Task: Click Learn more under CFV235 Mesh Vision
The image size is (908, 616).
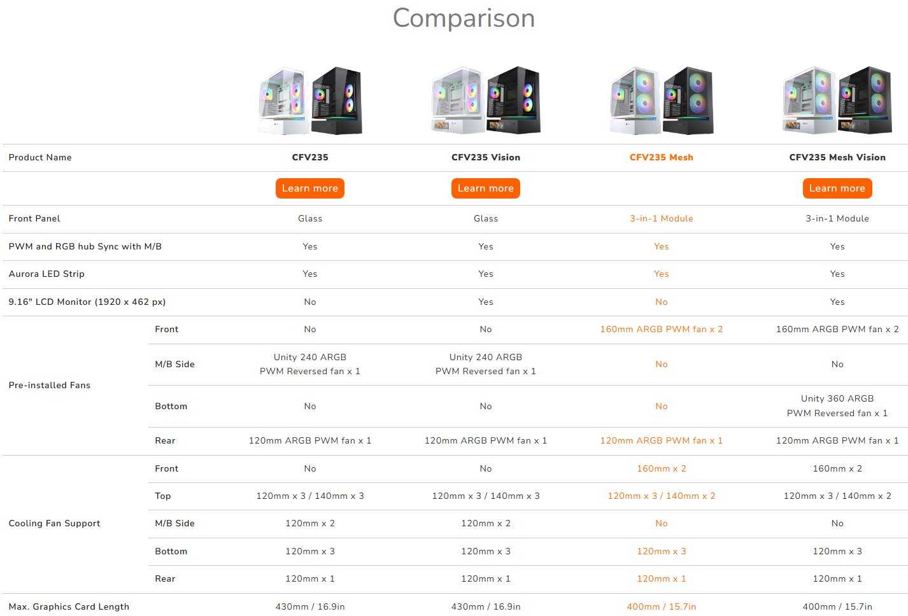Action: 837,188
